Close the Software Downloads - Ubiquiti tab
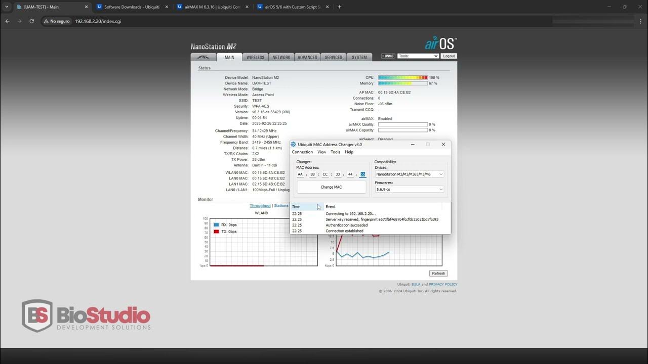648x364 pixels. 166,7
